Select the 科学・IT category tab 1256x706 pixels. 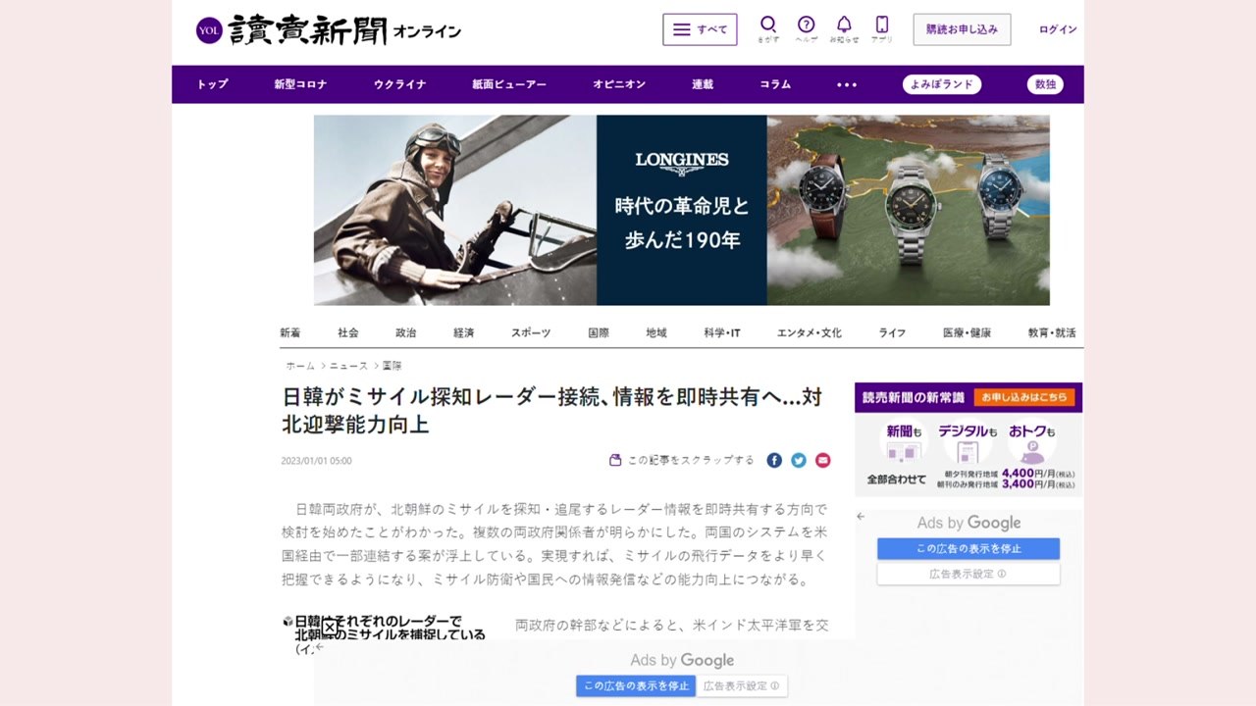(722, 333)
